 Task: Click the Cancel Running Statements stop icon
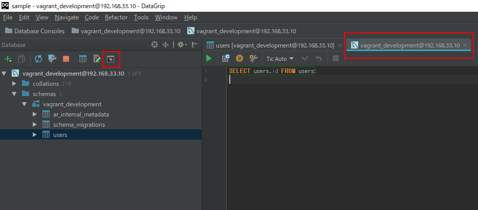pyautogui.click(x=336, y=58)
